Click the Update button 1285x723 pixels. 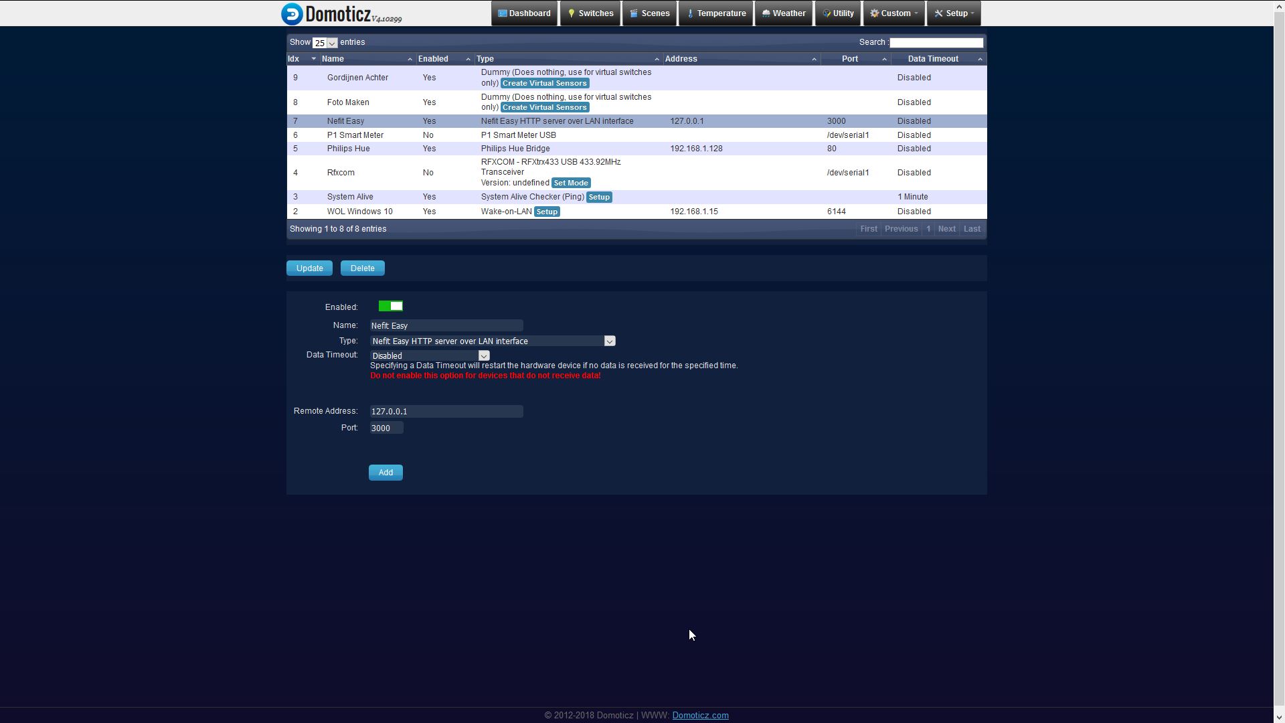click(x=309, y=268)
